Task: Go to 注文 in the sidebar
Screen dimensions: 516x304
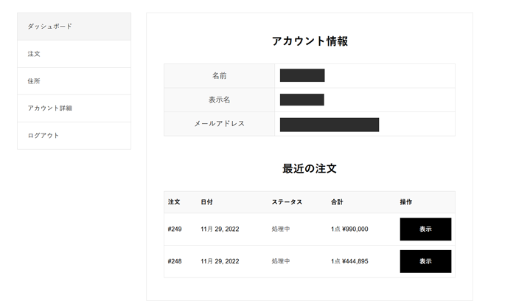Action: click(34, 54)
